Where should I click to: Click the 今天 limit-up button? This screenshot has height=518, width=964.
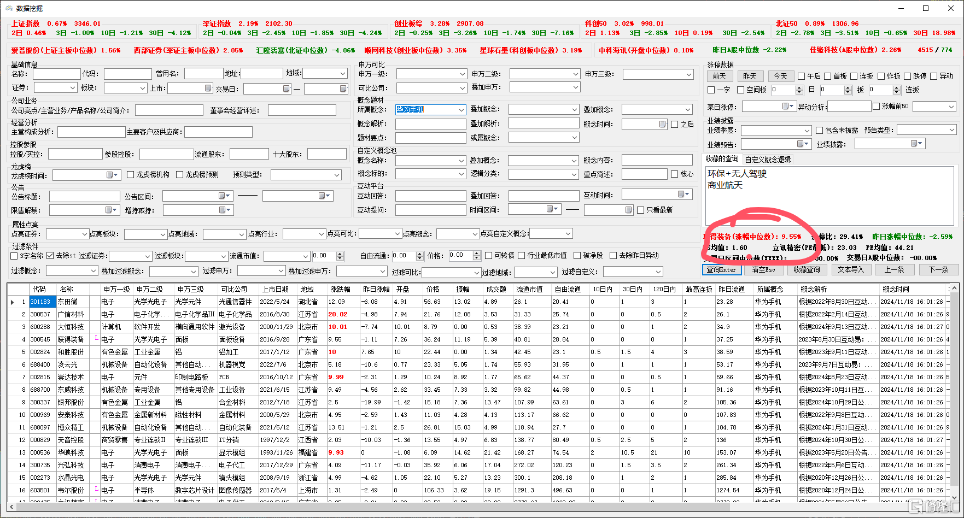(780, 76)
